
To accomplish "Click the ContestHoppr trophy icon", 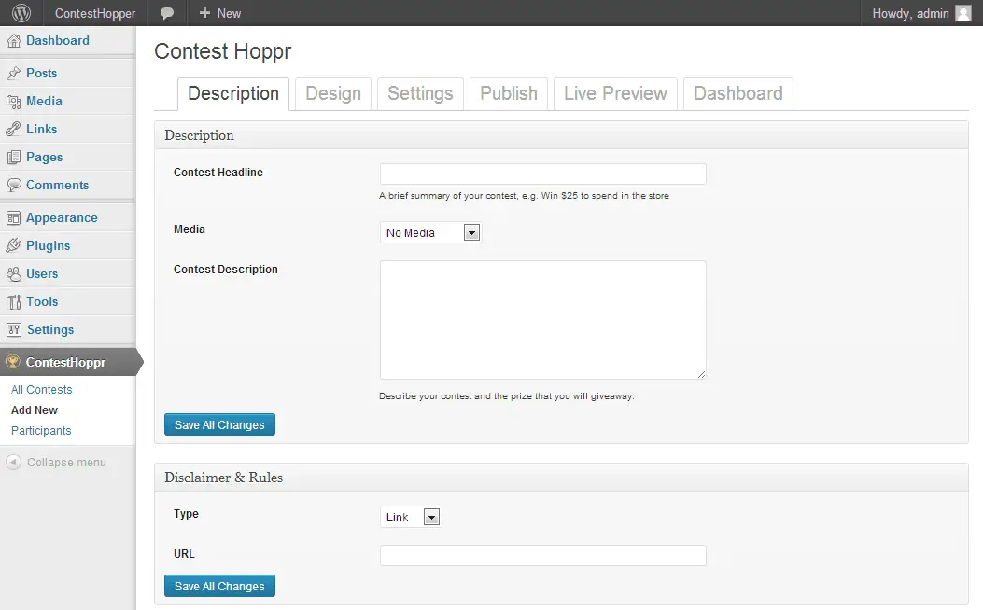I will click(x=12, y=361).
